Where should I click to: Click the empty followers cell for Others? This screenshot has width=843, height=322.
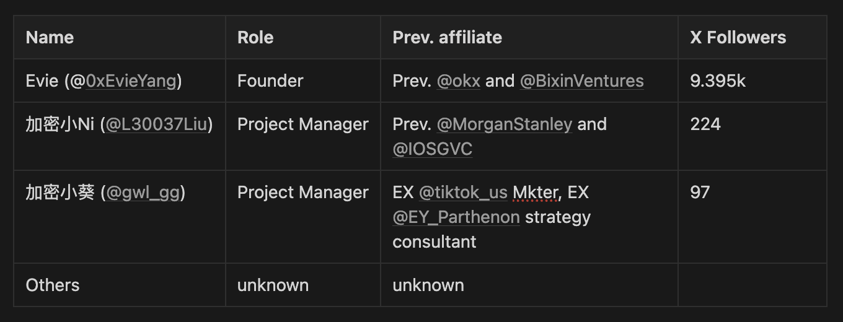752,285
